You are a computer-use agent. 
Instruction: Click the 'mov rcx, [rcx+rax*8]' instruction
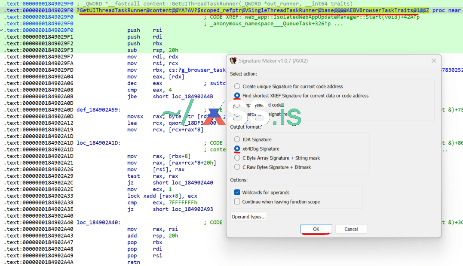pos(166,130)
